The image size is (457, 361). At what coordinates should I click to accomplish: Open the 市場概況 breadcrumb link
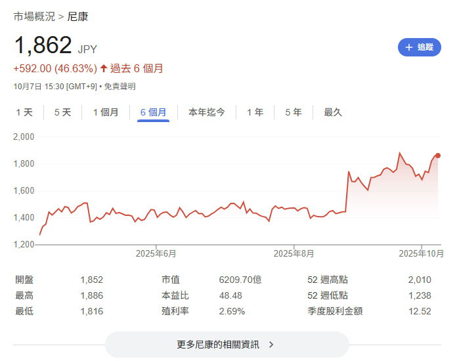[34, 16]
